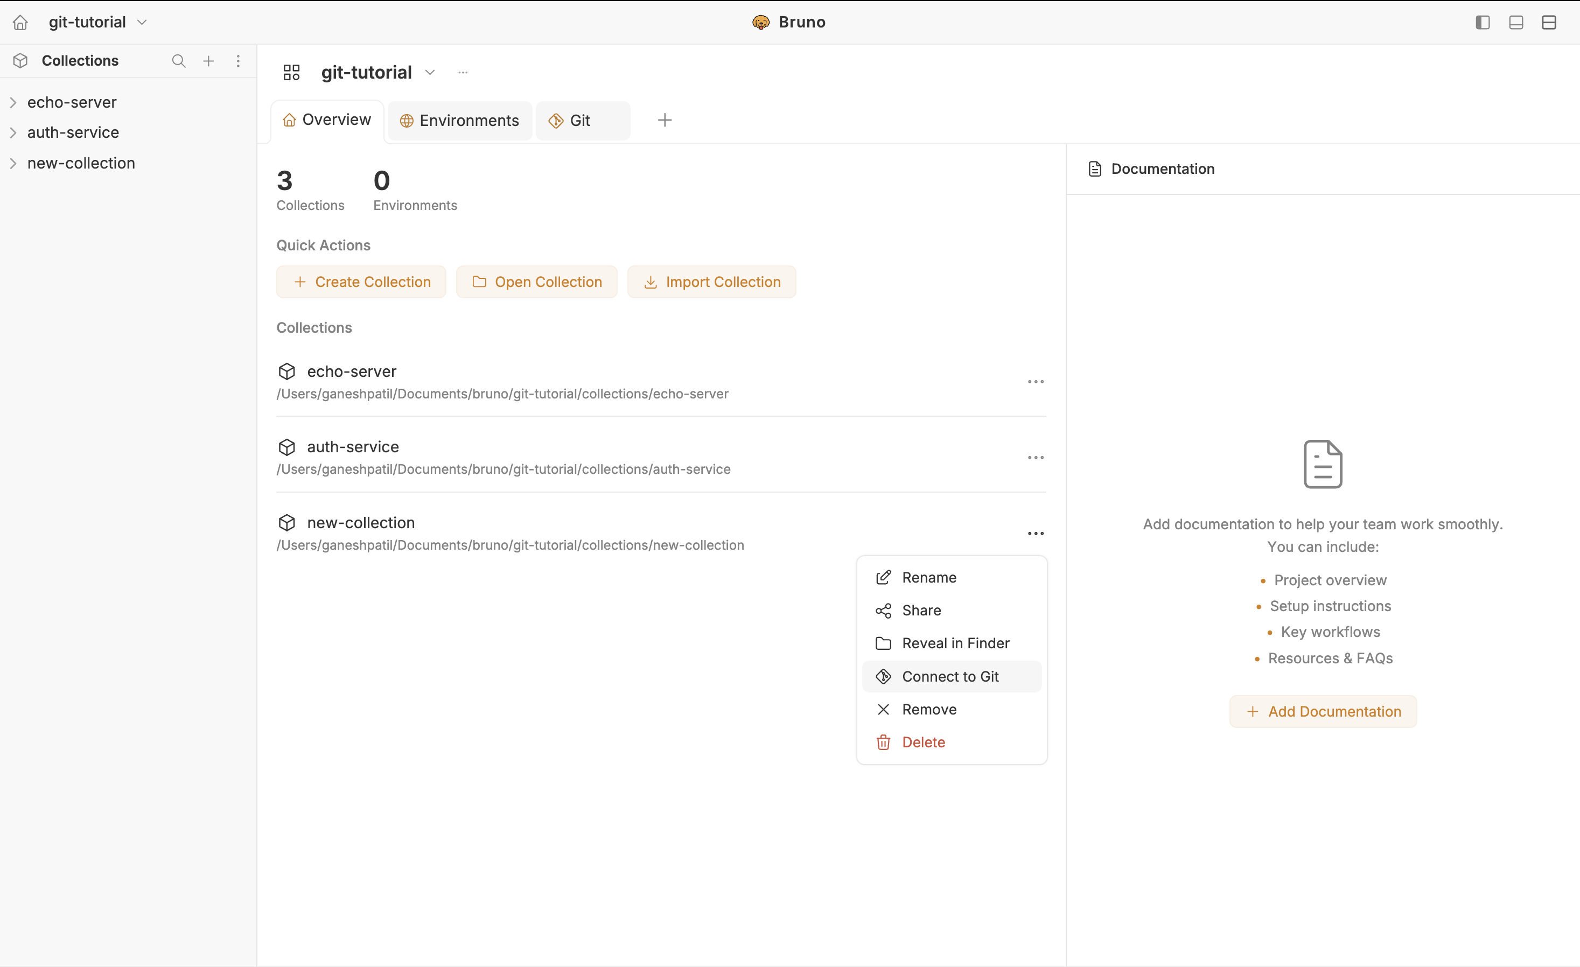
Task: Click new-collection cube icon in list
Action: pos(286,523)
